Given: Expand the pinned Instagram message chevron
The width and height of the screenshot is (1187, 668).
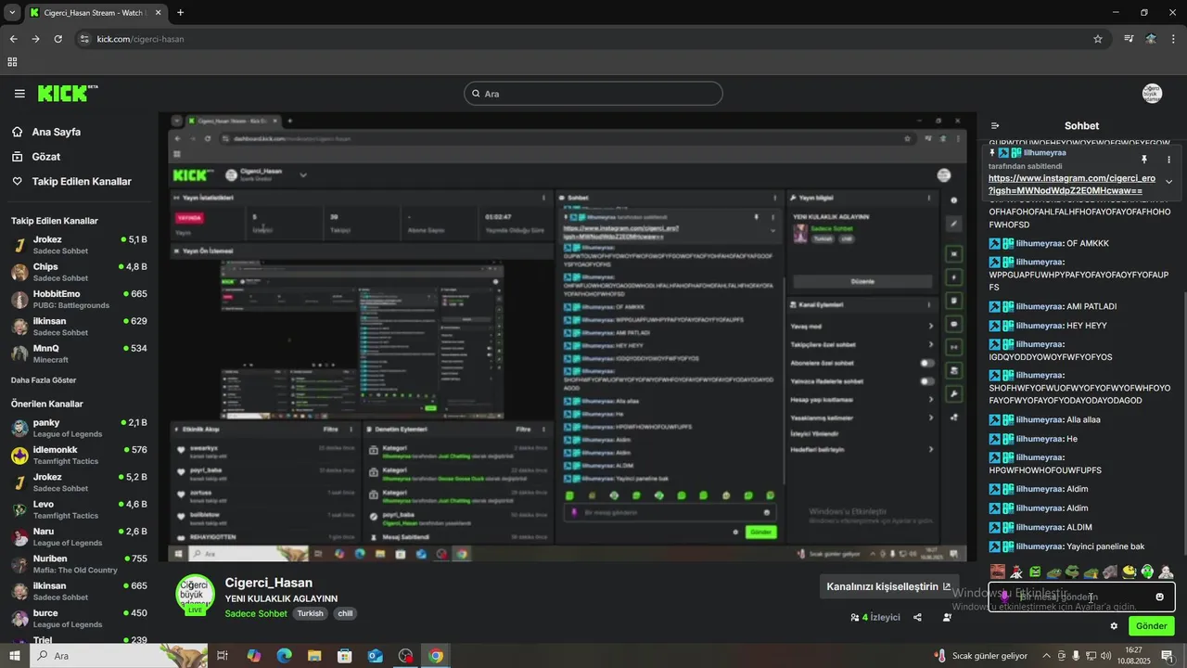Looking at the screenshot, I should click(x=1168, y=182).
